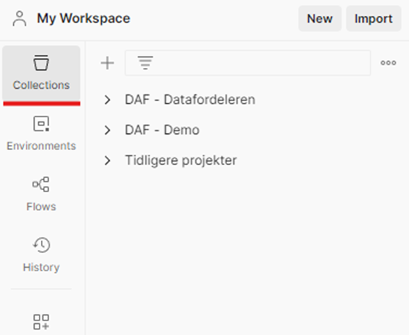Click the New button

point(320,19)
